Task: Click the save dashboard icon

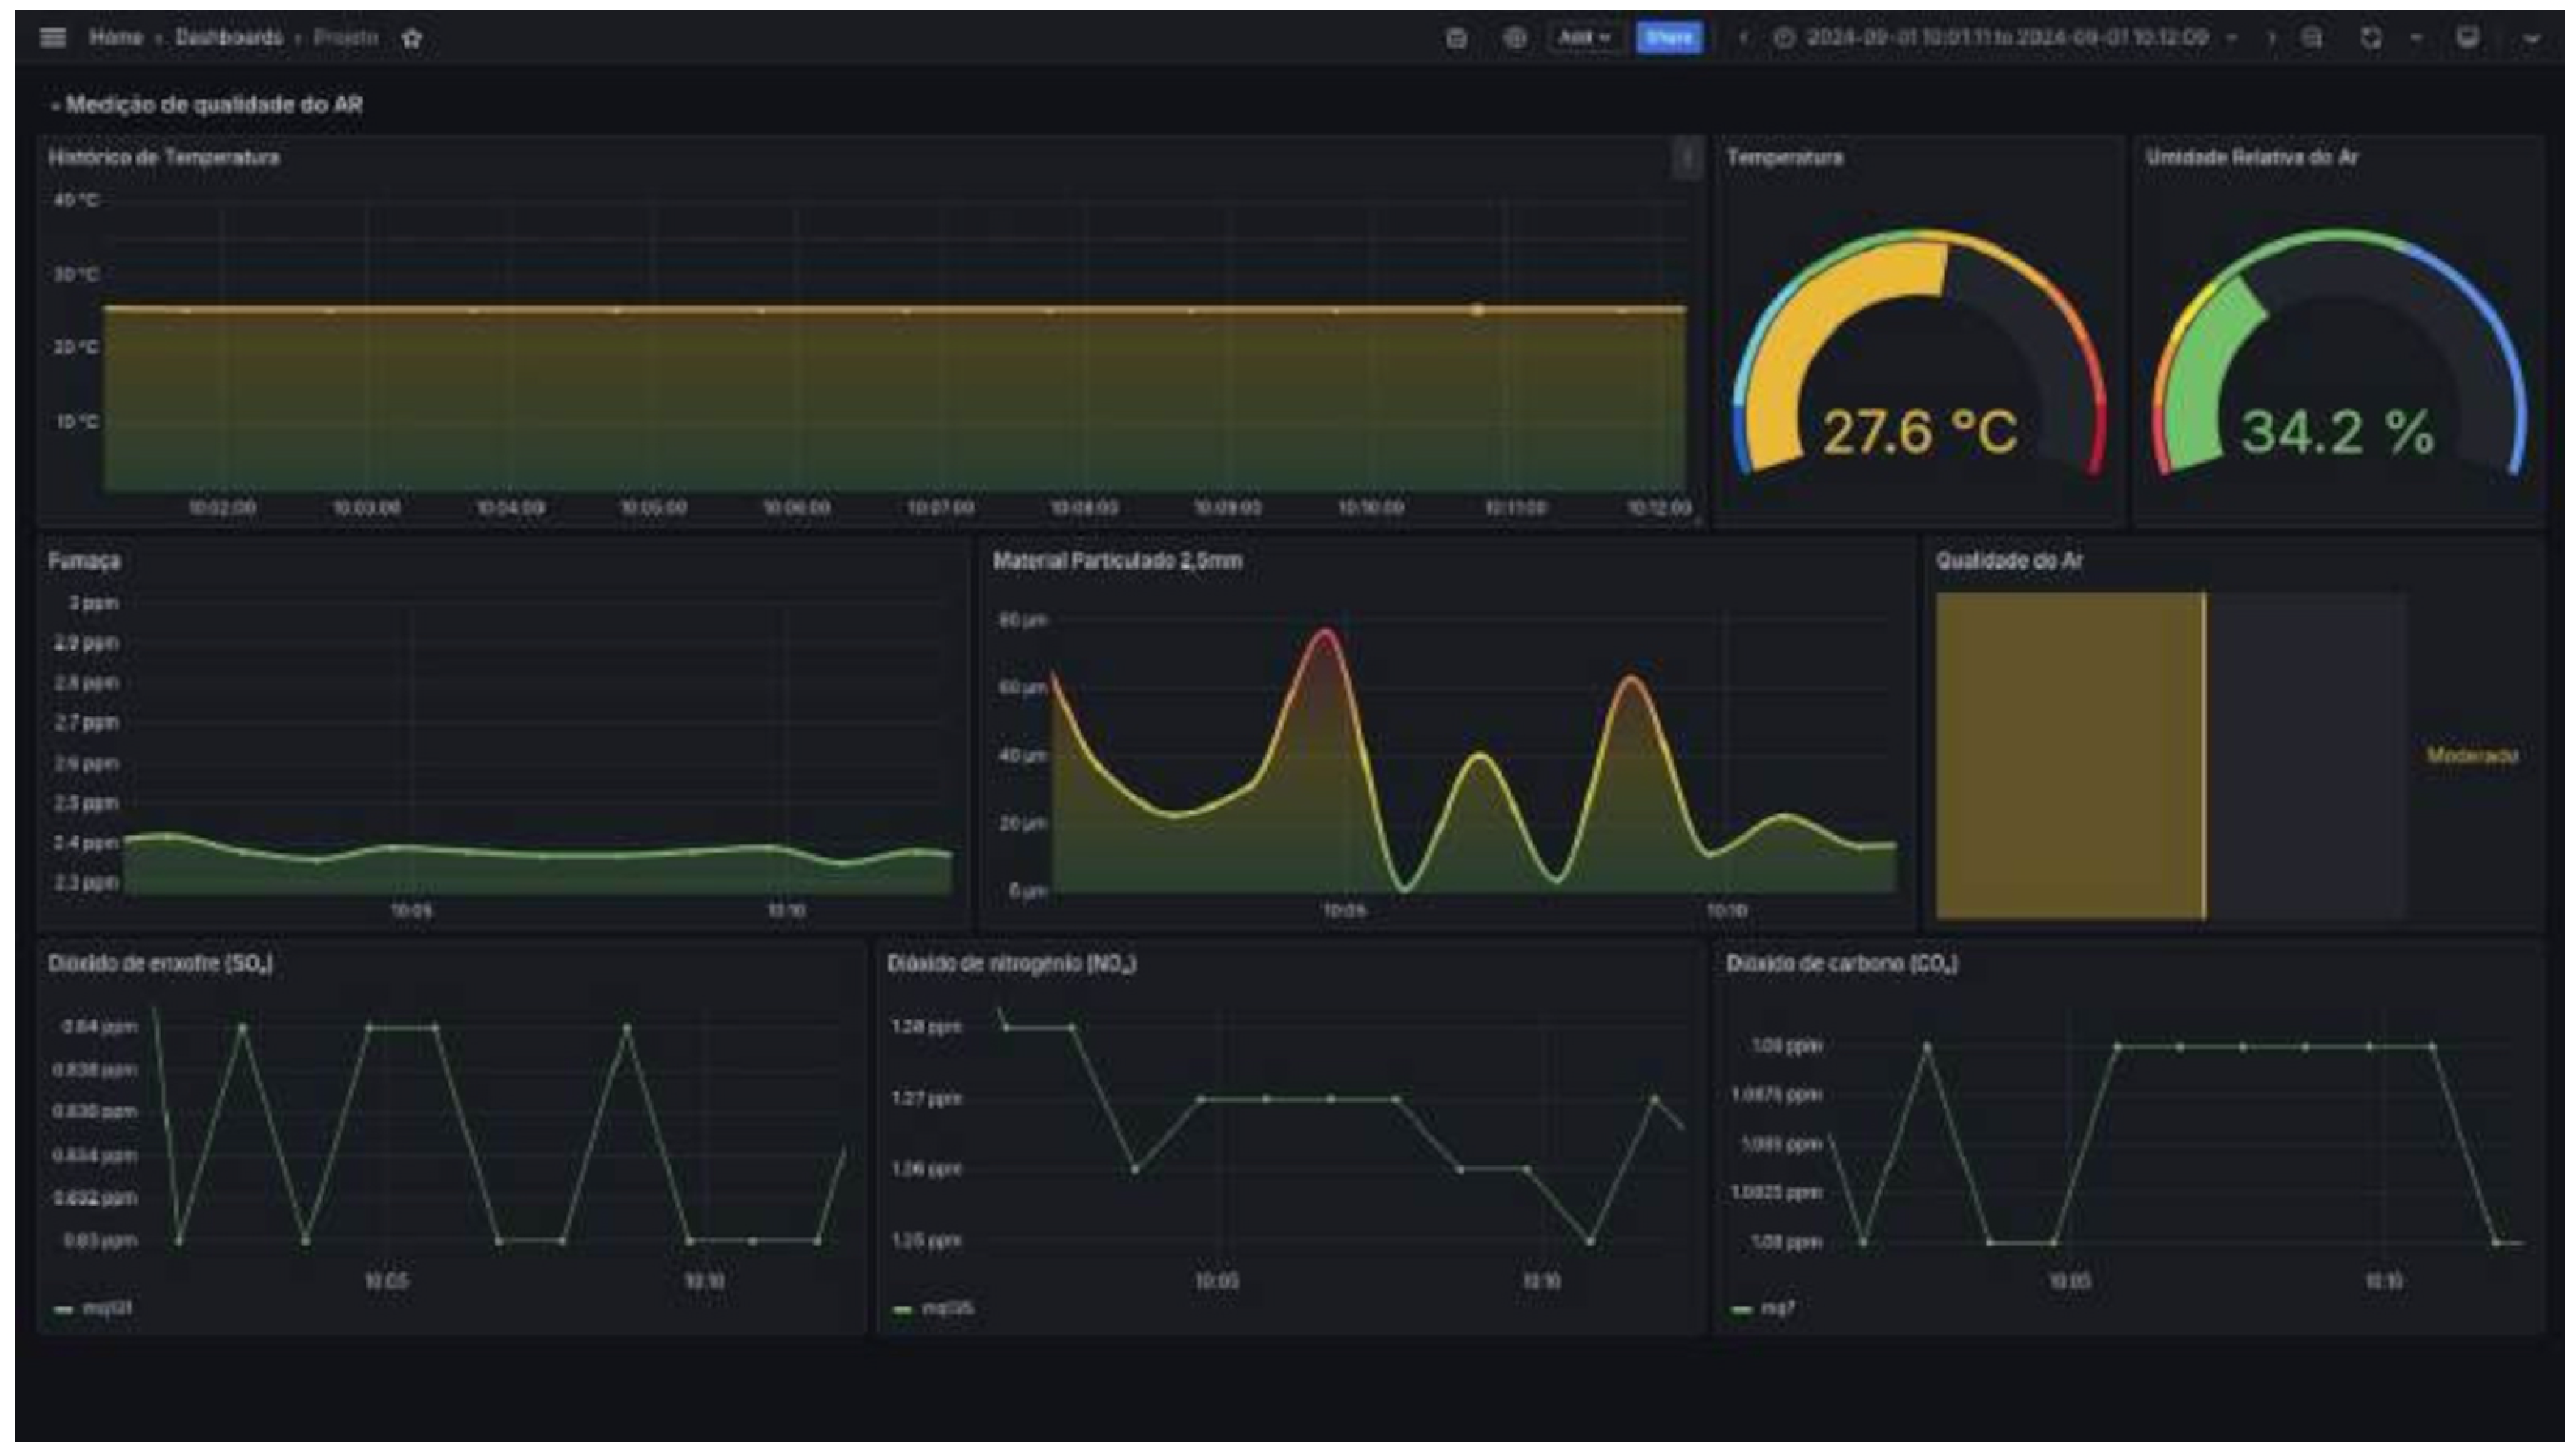Action: pyautogui.click(x=1456, y=38)
